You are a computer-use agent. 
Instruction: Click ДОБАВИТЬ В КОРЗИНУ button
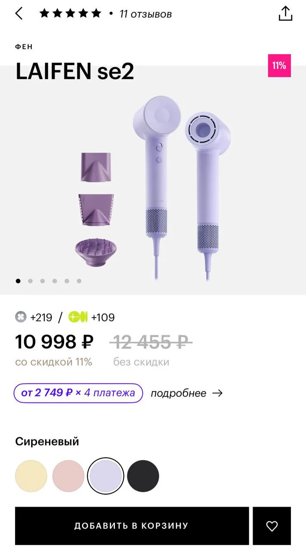(x=132, y=526)
